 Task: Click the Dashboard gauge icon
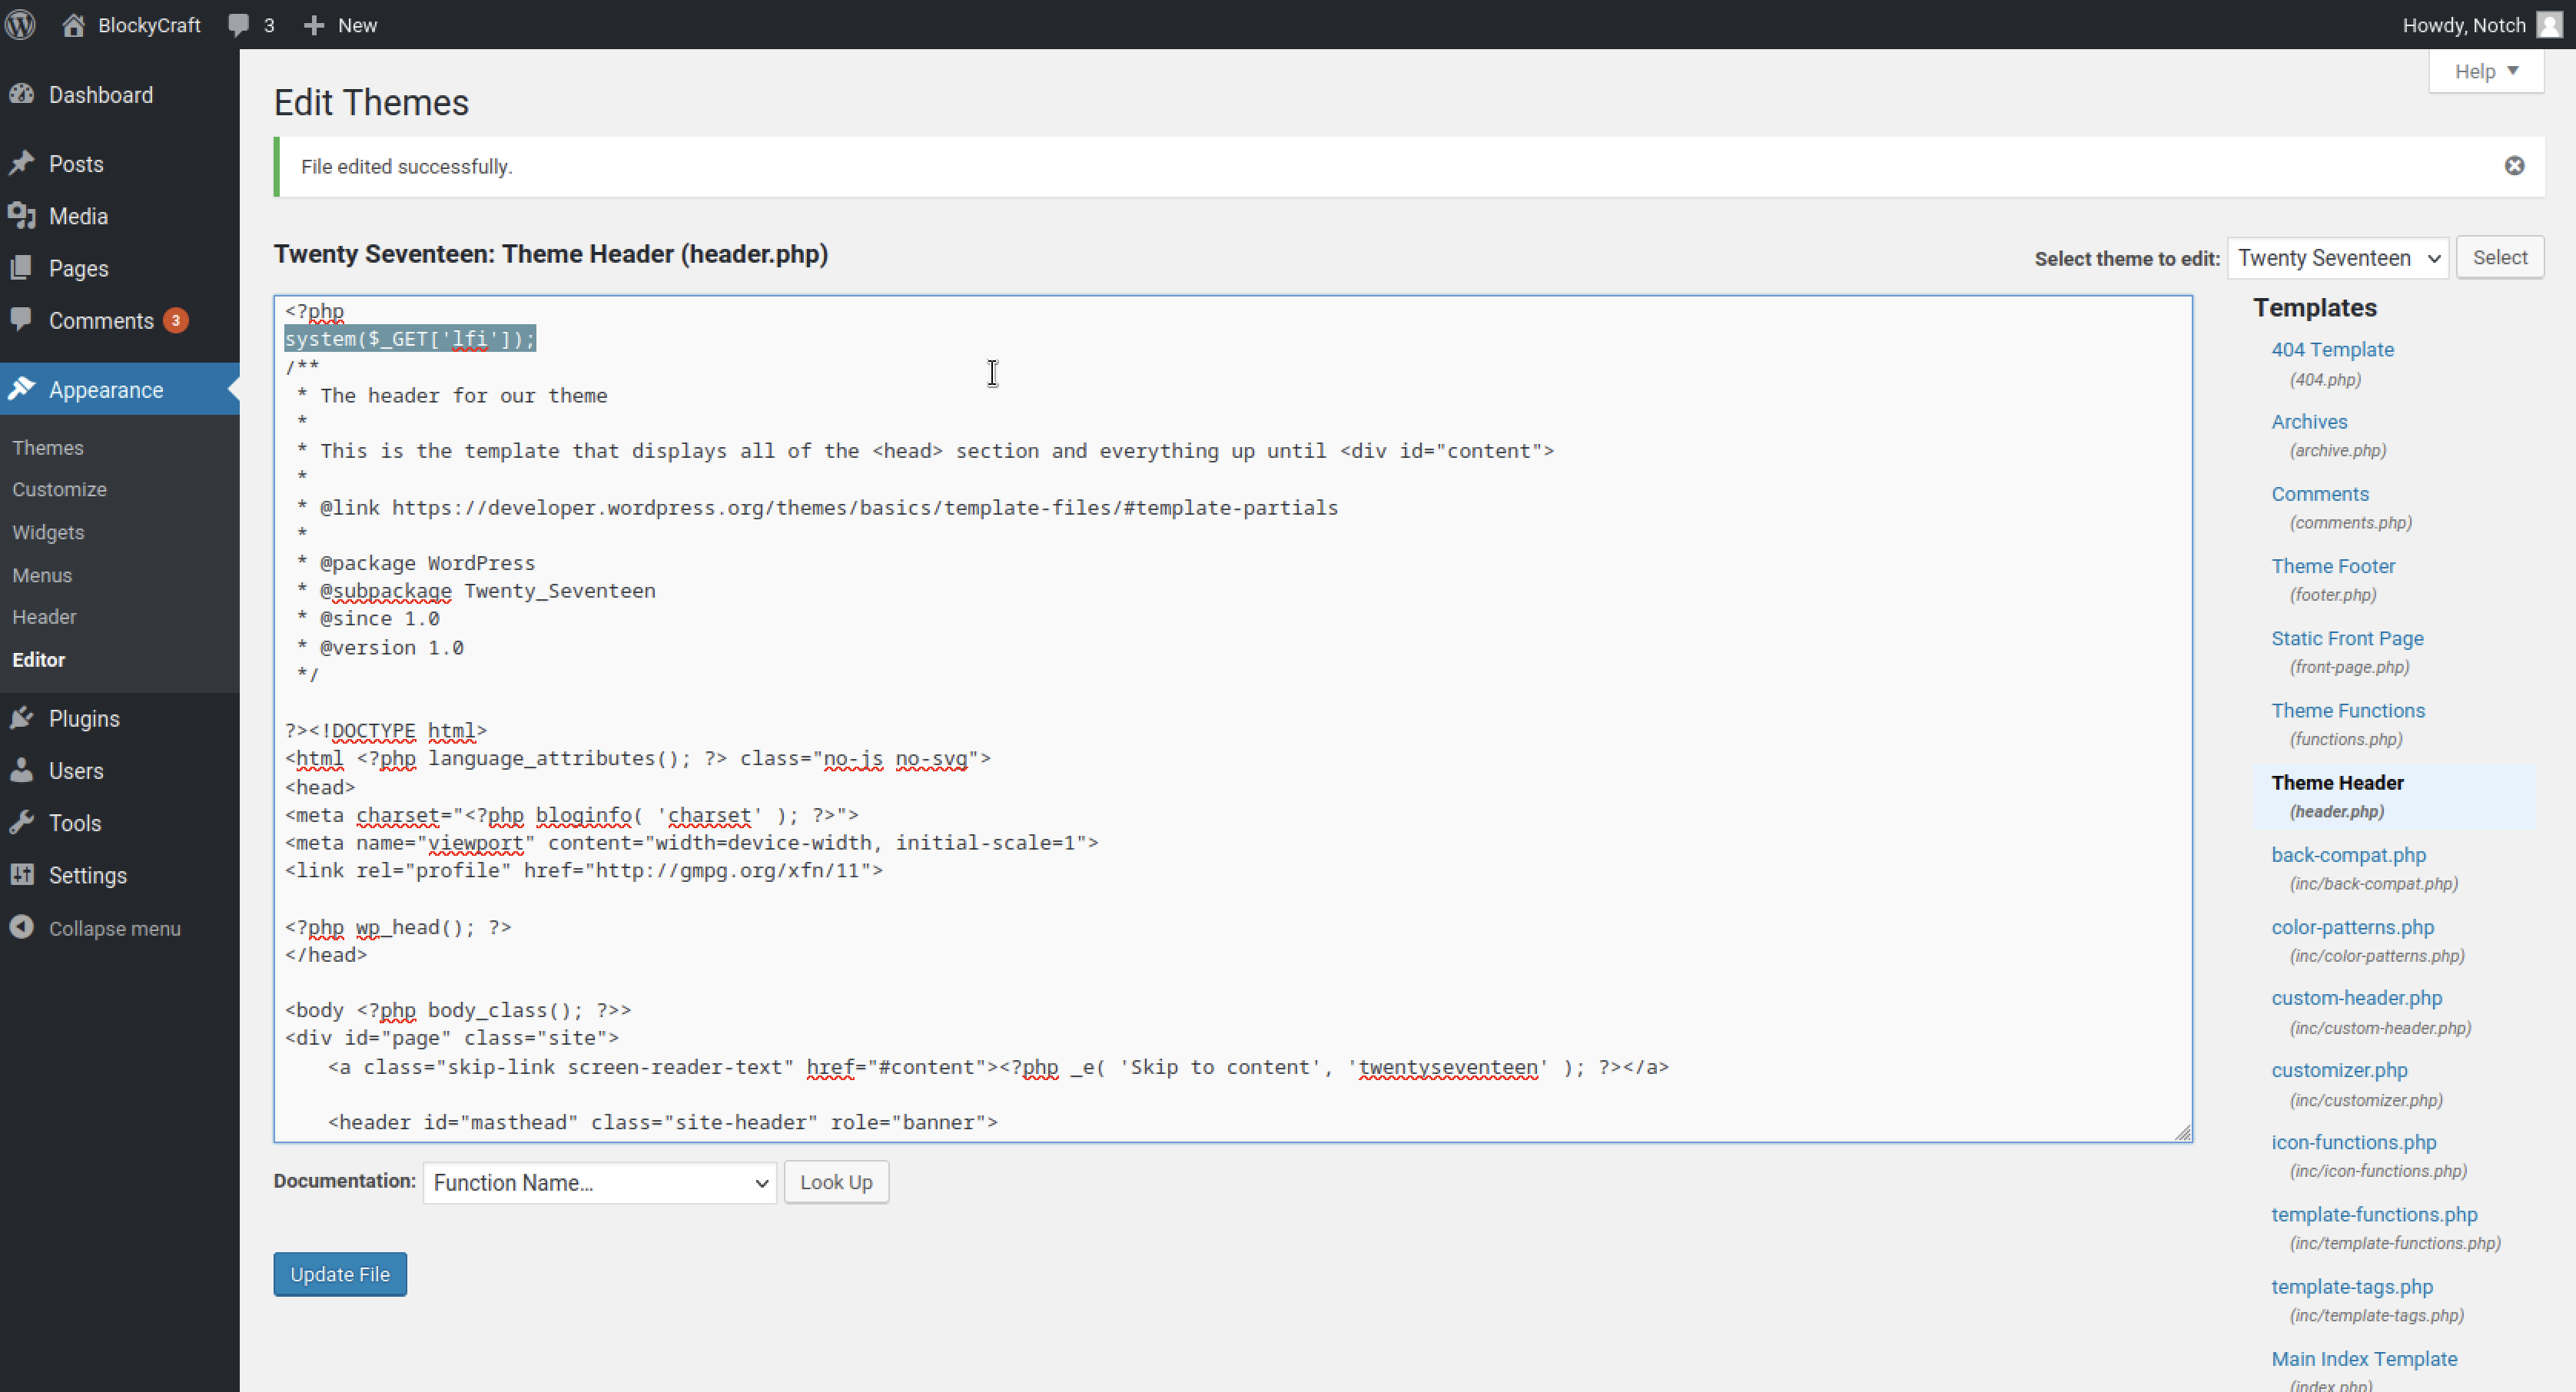pyautogui.click(x=22, y=95)
